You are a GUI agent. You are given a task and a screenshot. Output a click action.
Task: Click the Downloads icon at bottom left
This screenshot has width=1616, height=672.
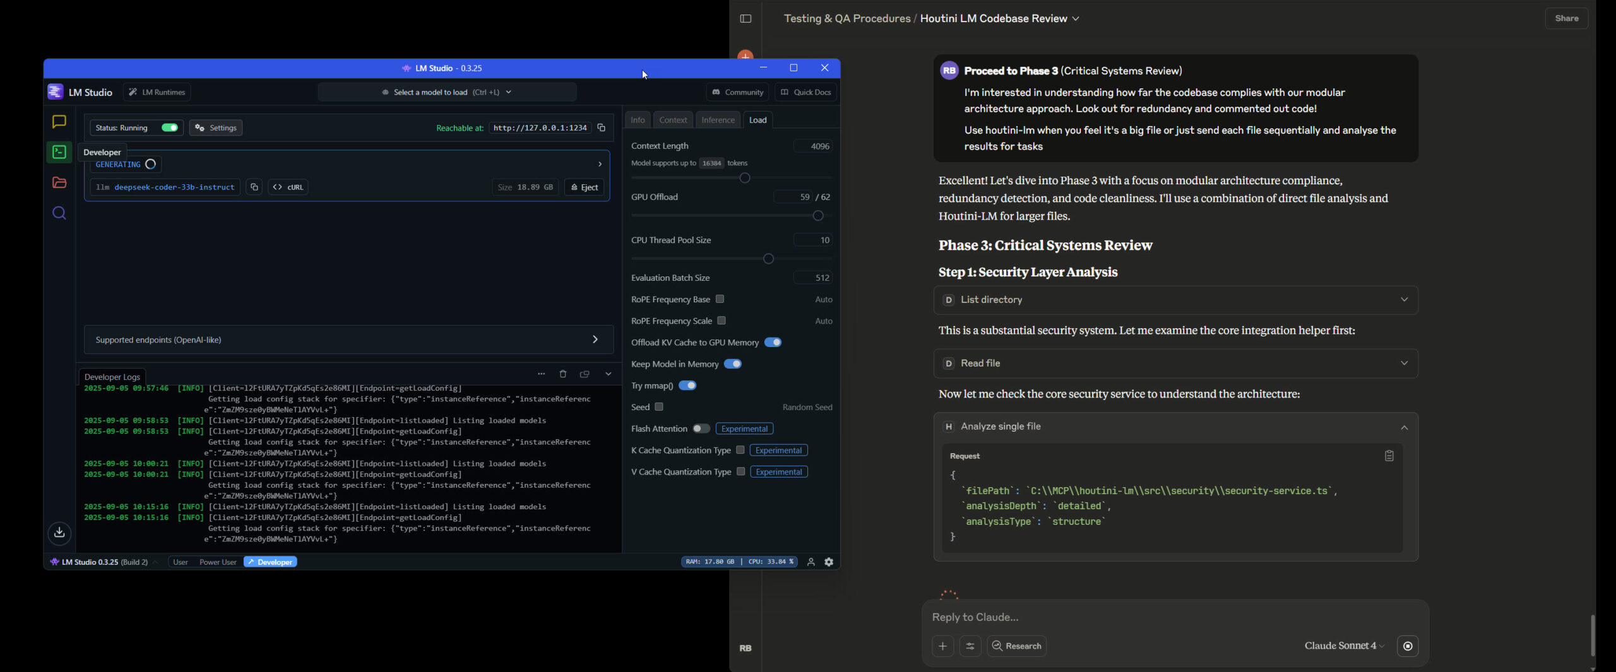pos(59,533)
